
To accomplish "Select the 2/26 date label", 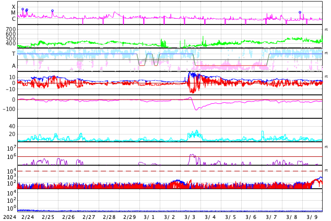I will click(68, 217).
